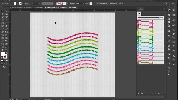The width and height of the screenshot is (178, 100).
Task: Select the Gradient tool
Action: pyautogui.click(x=6, y=38)
